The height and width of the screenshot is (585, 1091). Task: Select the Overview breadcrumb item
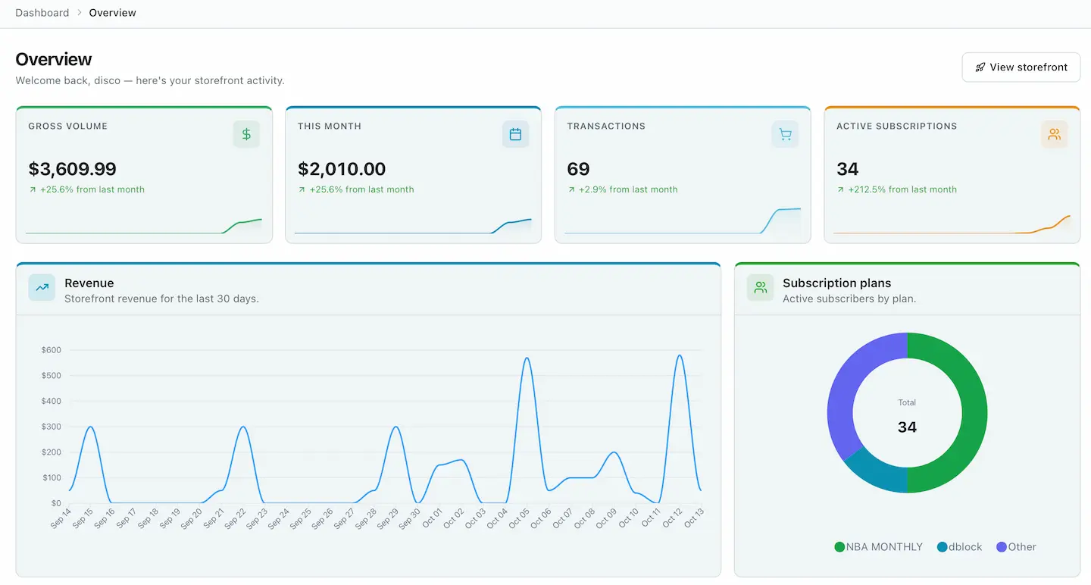coord(113,13)
